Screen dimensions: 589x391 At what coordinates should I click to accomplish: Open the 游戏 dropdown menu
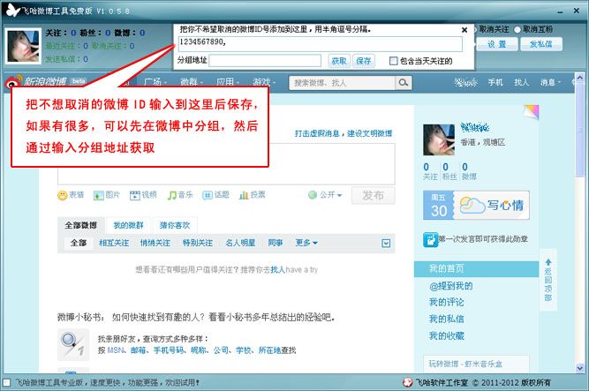pyautogui.click(x=264, y=82)
